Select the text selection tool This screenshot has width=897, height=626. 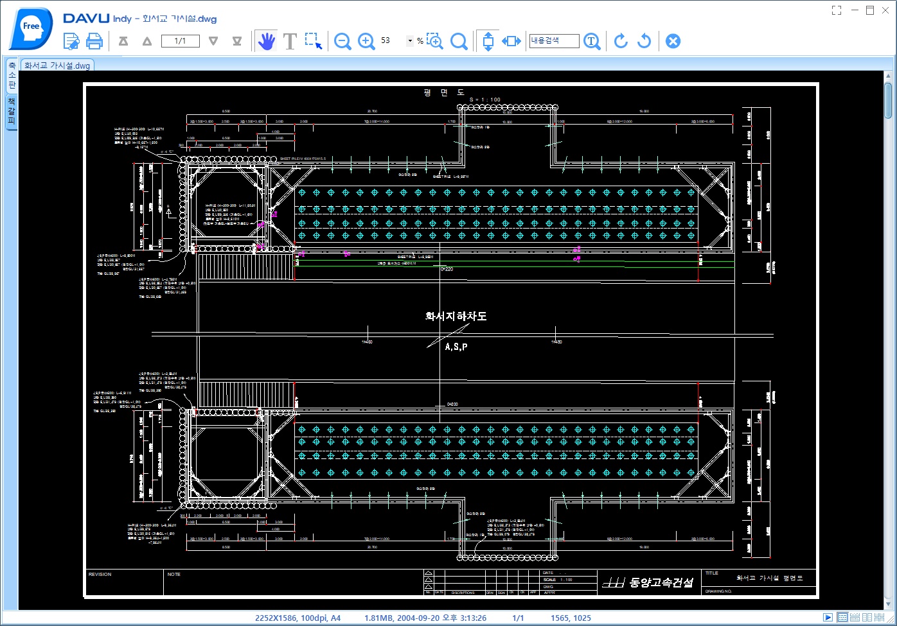290,41
